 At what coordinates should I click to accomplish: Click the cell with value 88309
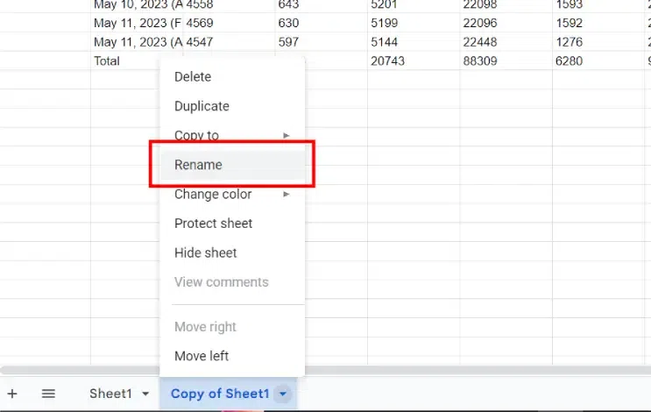(x=480, y=60)
